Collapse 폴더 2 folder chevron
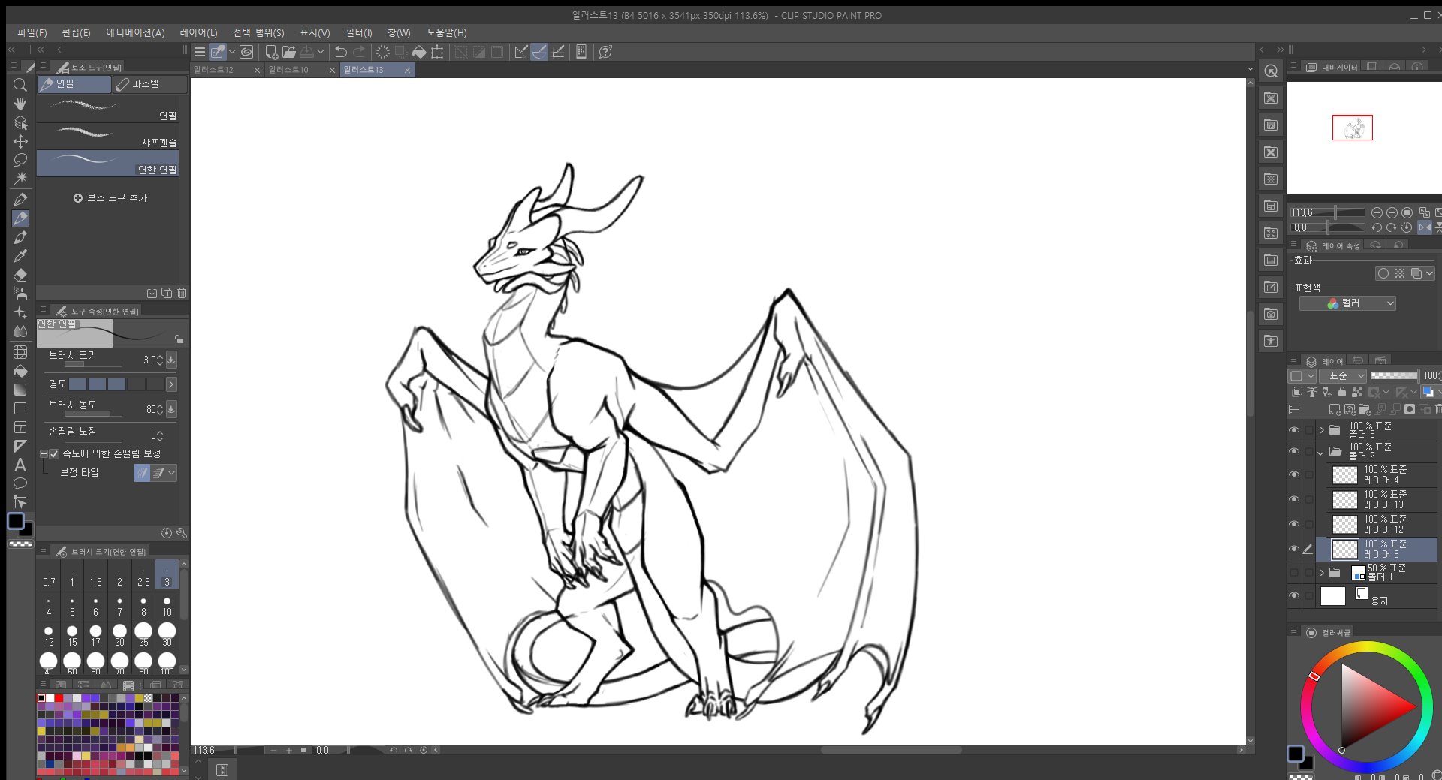Screen dimensions: 1442x780 pos(1321,453)
